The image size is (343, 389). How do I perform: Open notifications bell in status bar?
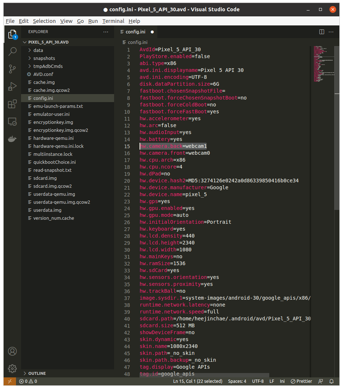pos(331,381)
